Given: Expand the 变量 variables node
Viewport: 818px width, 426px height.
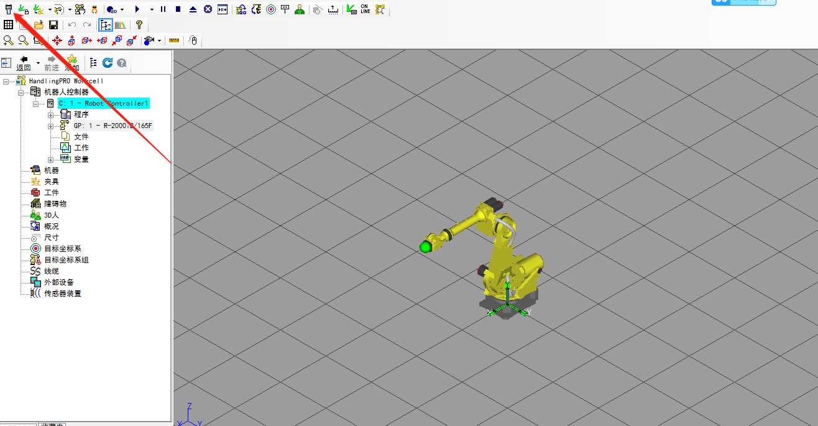Looking at the screenshot, I should pyautogui.click(x=51, y=159).
